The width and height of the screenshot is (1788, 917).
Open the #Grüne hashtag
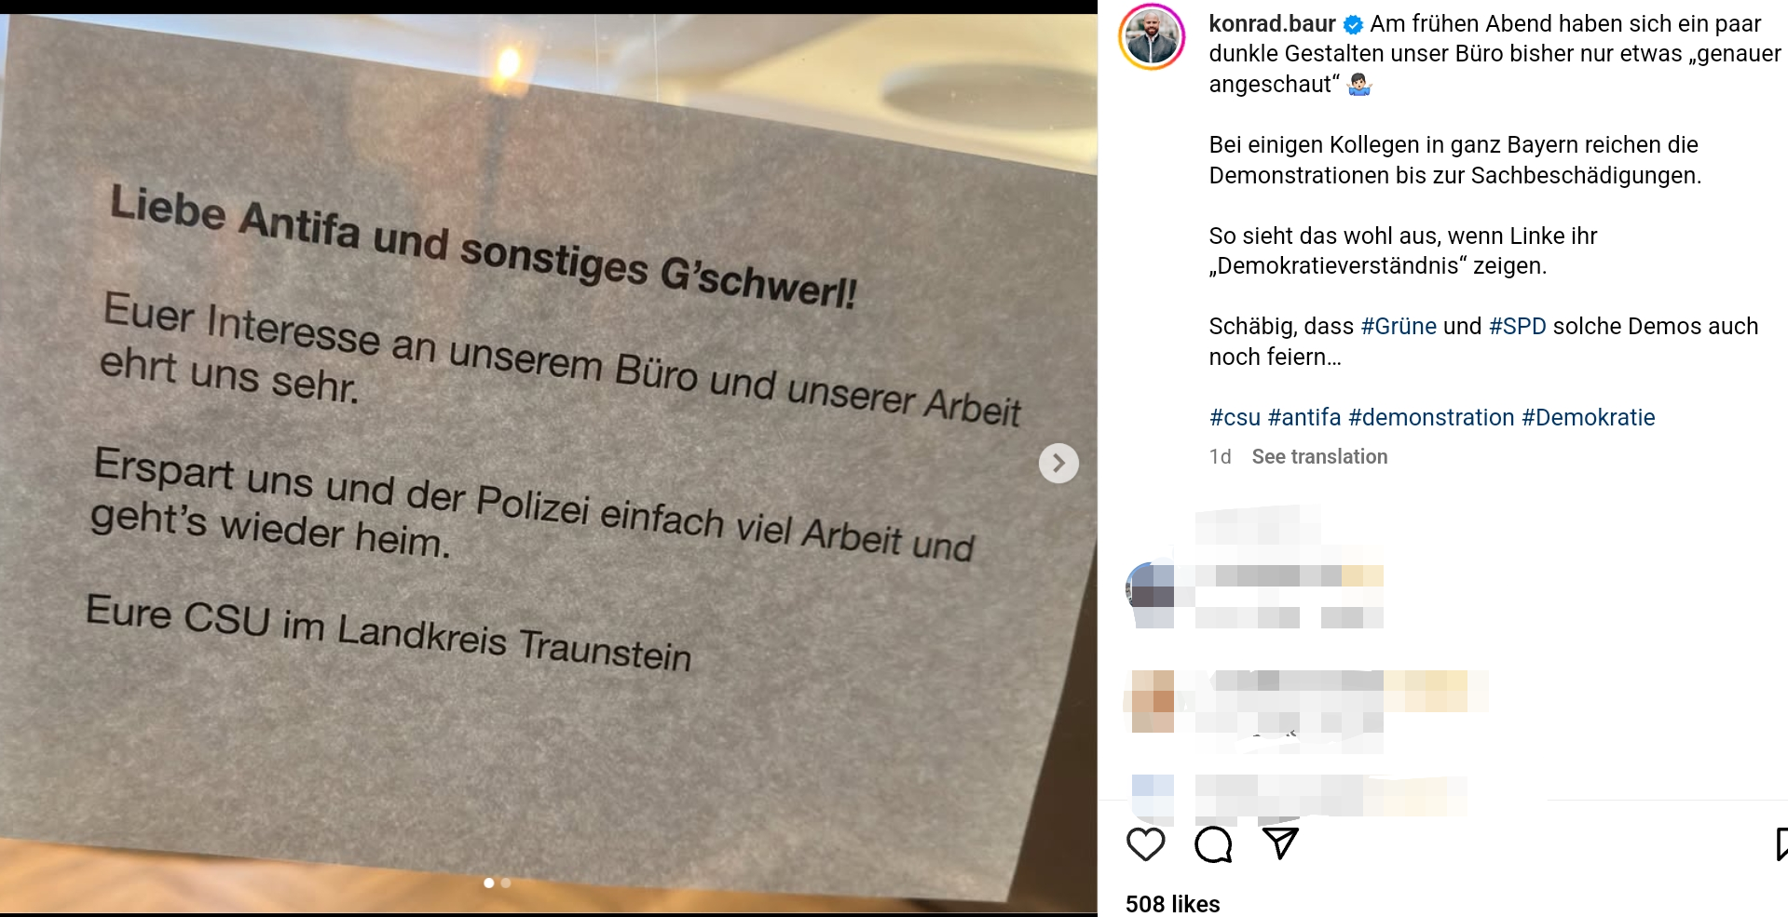point(1399,326)
